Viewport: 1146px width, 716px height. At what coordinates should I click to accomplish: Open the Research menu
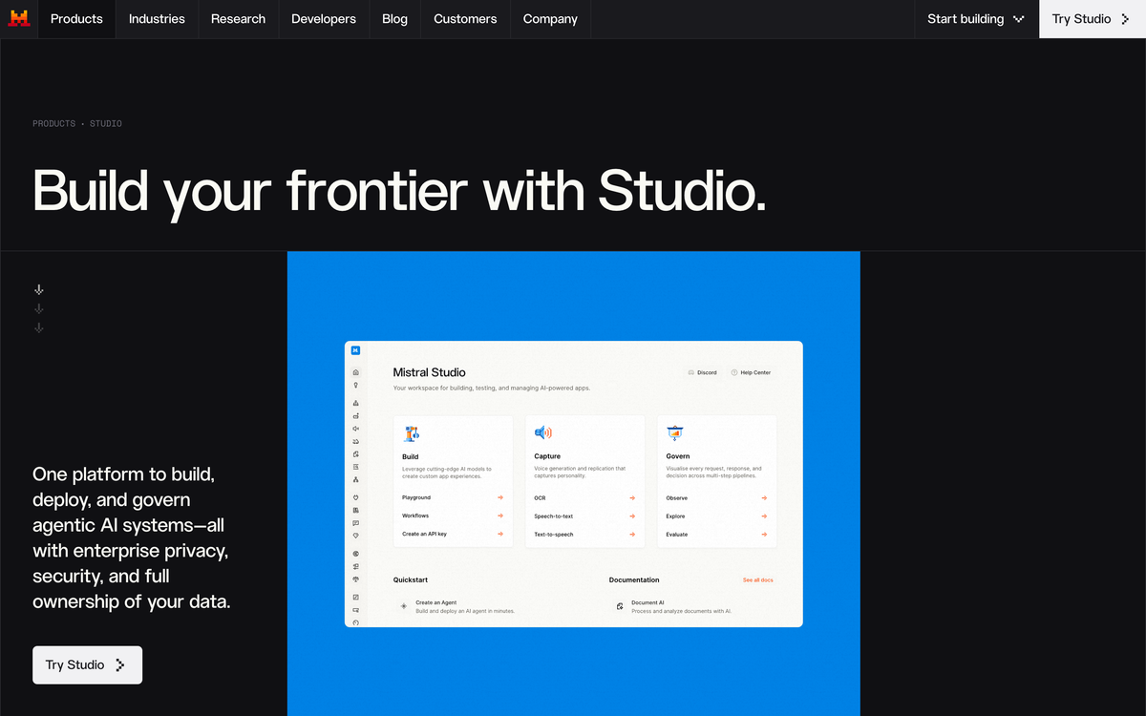[239, 19]
